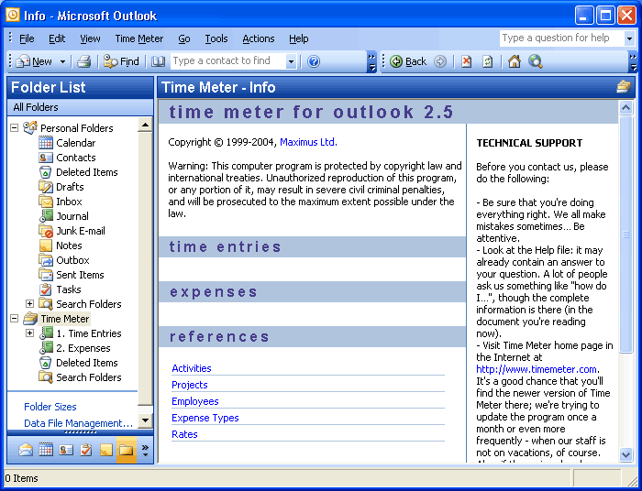Image resolution: width=642 pixels, height=491 pixels.
Task: Click the Back navigation button
Action: tap(408, 61)
